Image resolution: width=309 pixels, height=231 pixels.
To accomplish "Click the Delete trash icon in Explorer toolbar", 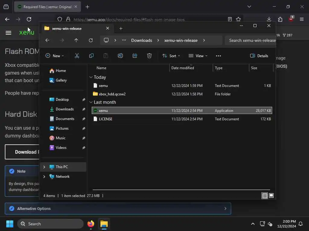I will tap(149, 56).
